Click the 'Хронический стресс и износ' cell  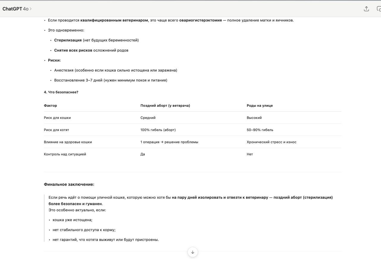tap(271, 142)
